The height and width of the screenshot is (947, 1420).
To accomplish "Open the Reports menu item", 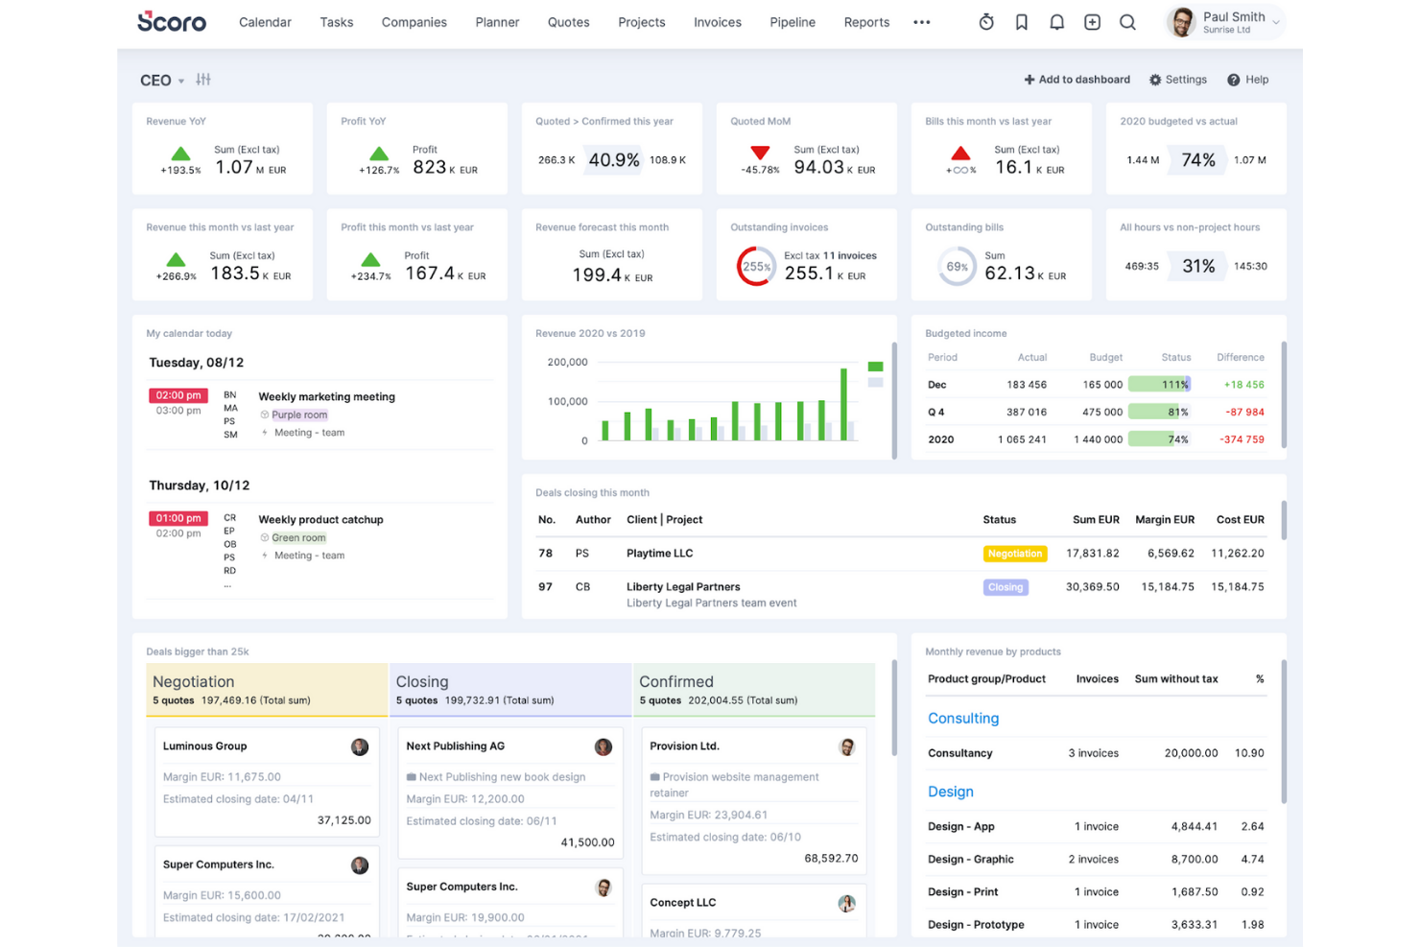I will point(866,22).
